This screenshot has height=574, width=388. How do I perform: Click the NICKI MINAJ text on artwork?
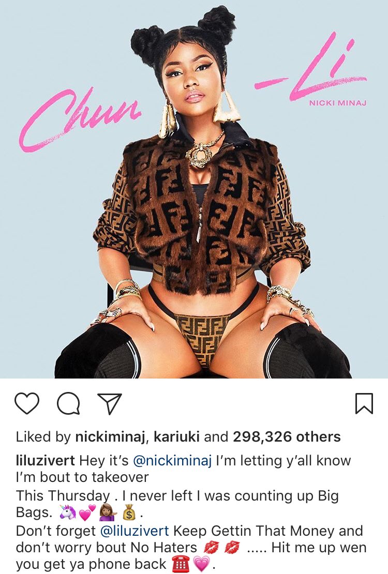point(337,103)
